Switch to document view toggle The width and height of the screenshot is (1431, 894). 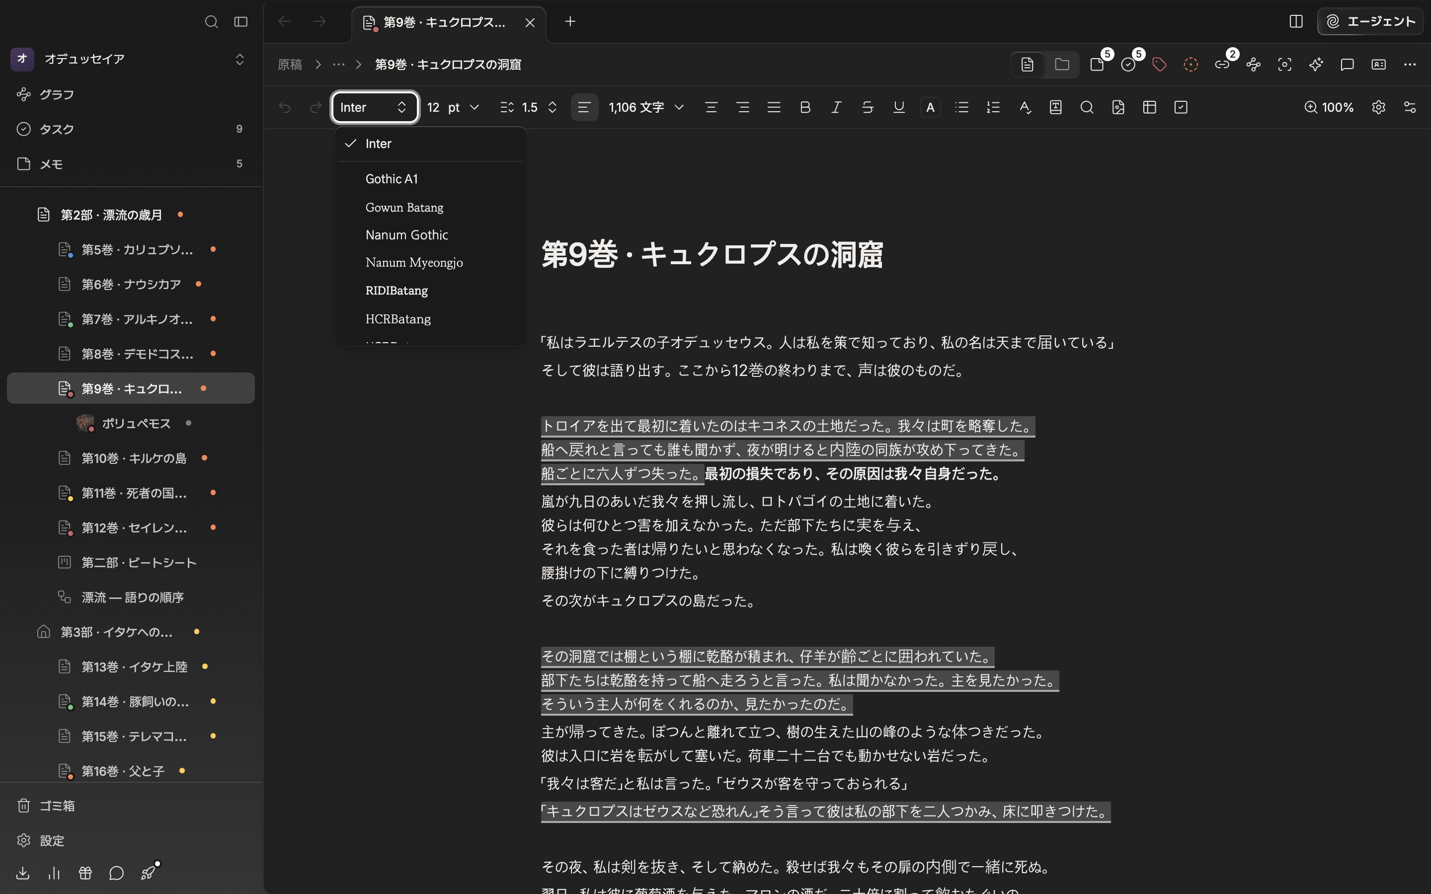tap(1028, 65)
